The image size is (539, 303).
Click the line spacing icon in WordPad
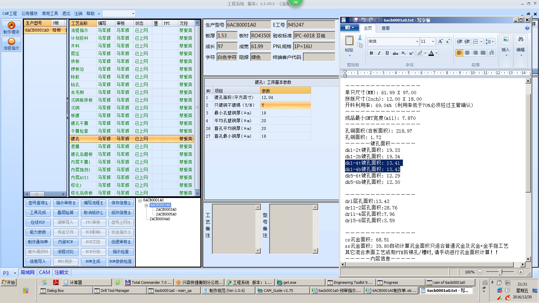click(489, 41)
